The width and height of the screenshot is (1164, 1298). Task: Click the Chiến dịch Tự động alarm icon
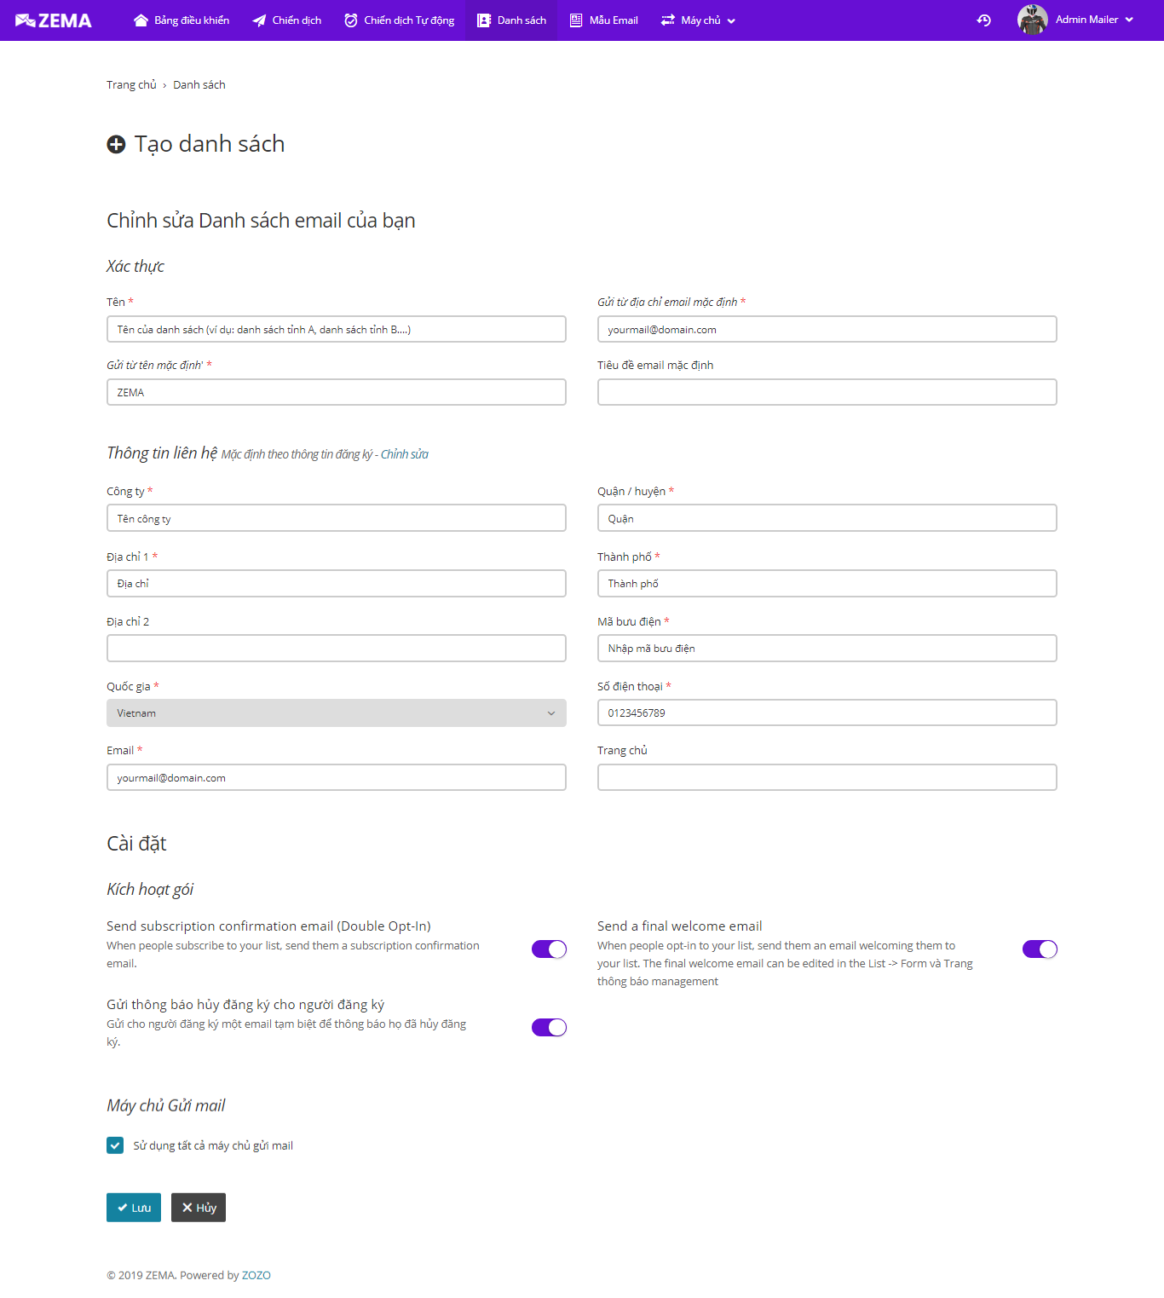351,20
